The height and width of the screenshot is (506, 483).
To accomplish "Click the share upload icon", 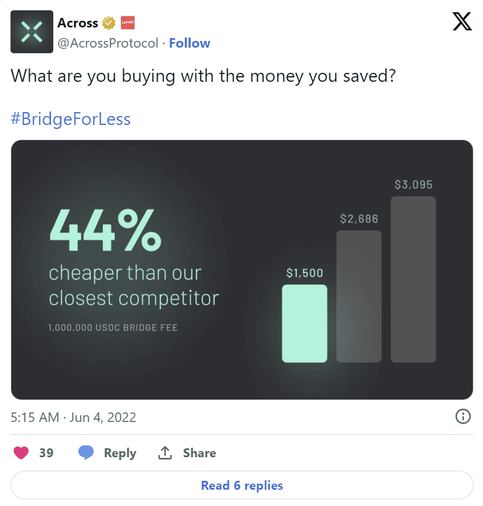I will click(165, 453).
